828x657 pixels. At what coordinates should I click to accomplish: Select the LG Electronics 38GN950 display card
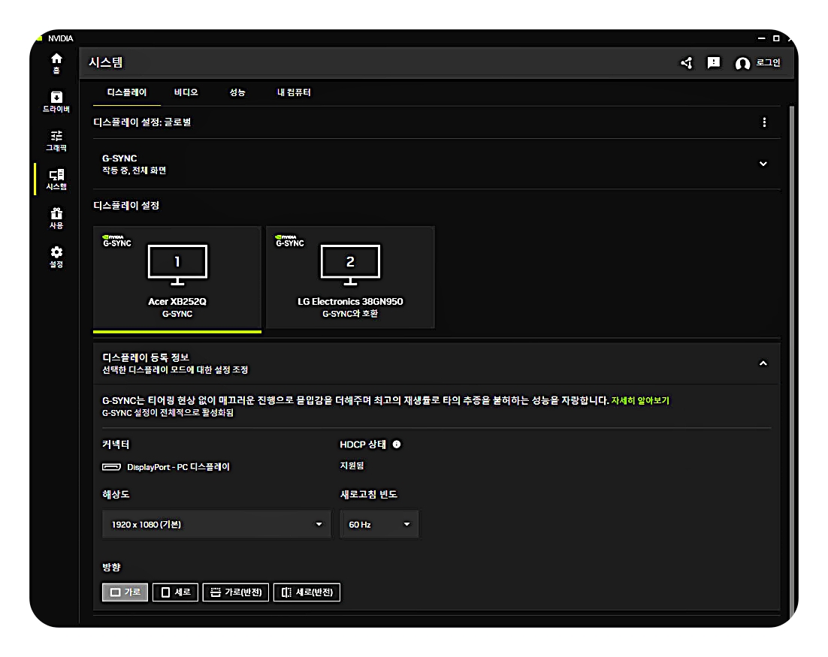click(350, 278)
